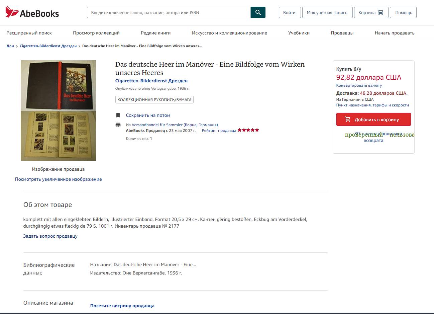434x314 pixels.
Task: Click the magnifying glass search button
Action: (258, 12)
